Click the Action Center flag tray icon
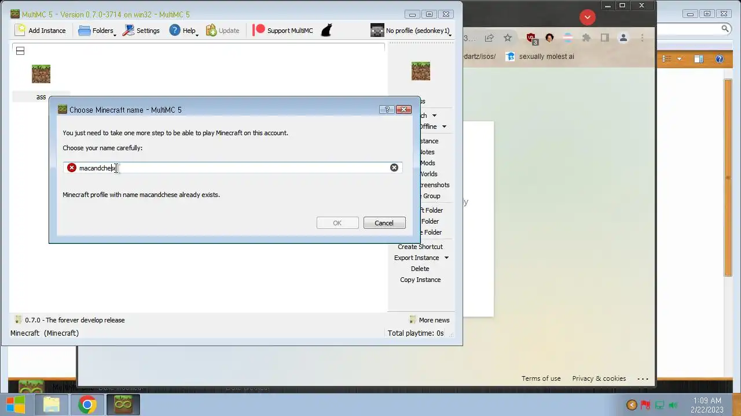Screen dimensions: 741x416 tap(646, 405)
